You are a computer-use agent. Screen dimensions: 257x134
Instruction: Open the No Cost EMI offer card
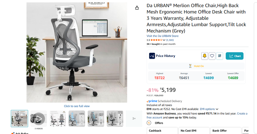click(x=194, y=131)
